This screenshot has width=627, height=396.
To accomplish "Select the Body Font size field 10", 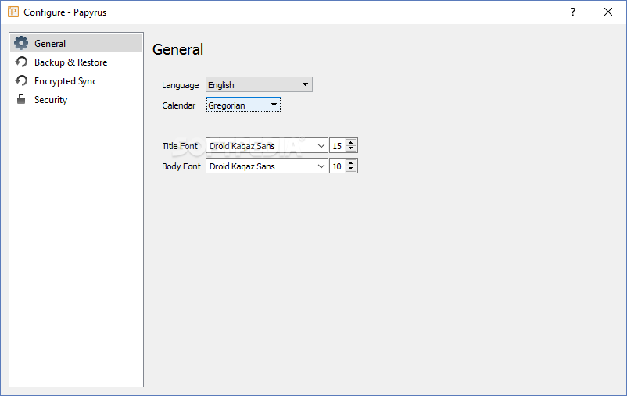I will [x=338, y=166].
